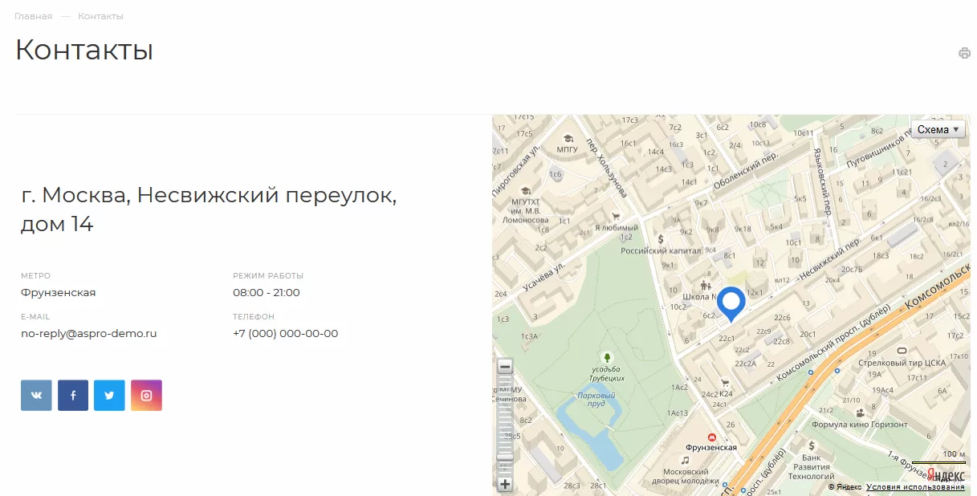Click the Фрунзенская metro station icon
The width and height of the screenshot is (977, 496).
pos(711,437)
